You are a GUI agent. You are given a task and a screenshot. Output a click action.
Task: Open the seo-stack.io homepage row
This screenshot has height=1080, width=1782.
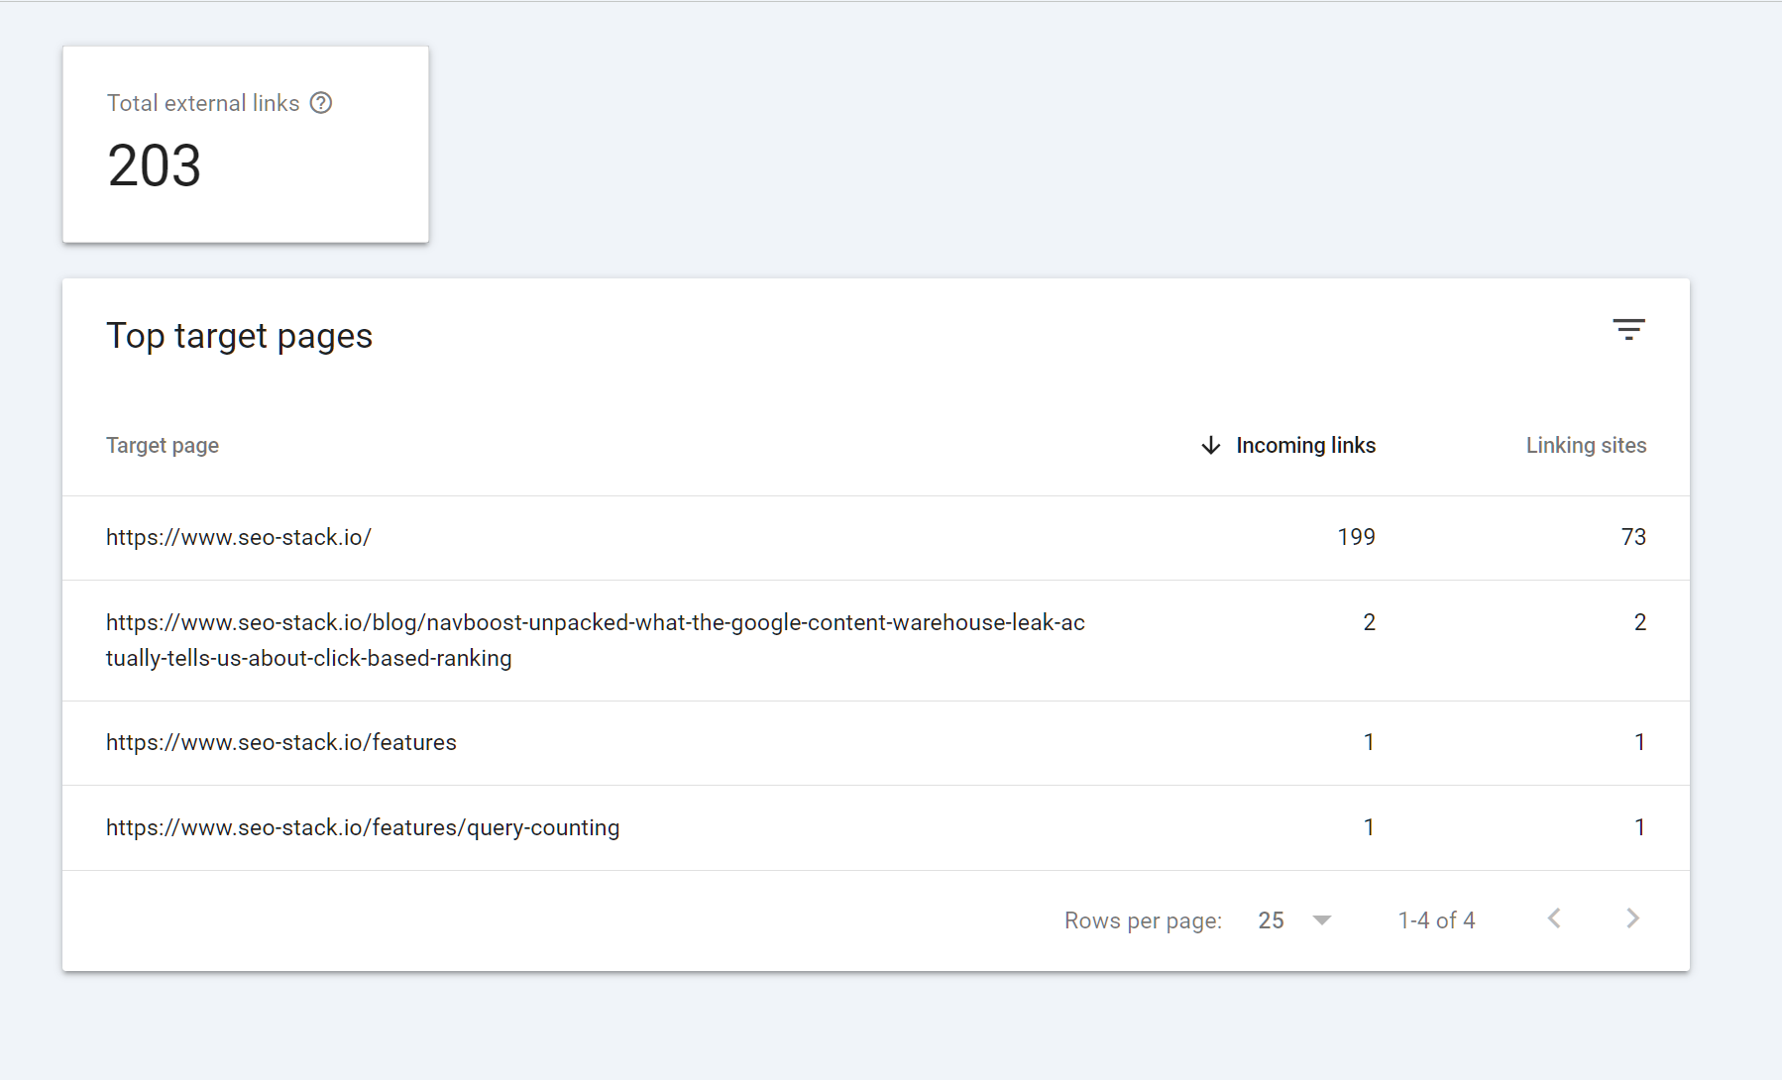(239, 537)
